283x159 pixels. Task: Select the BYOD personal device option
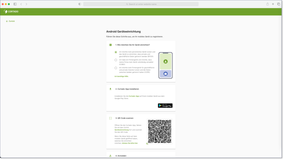pos(116,52)
